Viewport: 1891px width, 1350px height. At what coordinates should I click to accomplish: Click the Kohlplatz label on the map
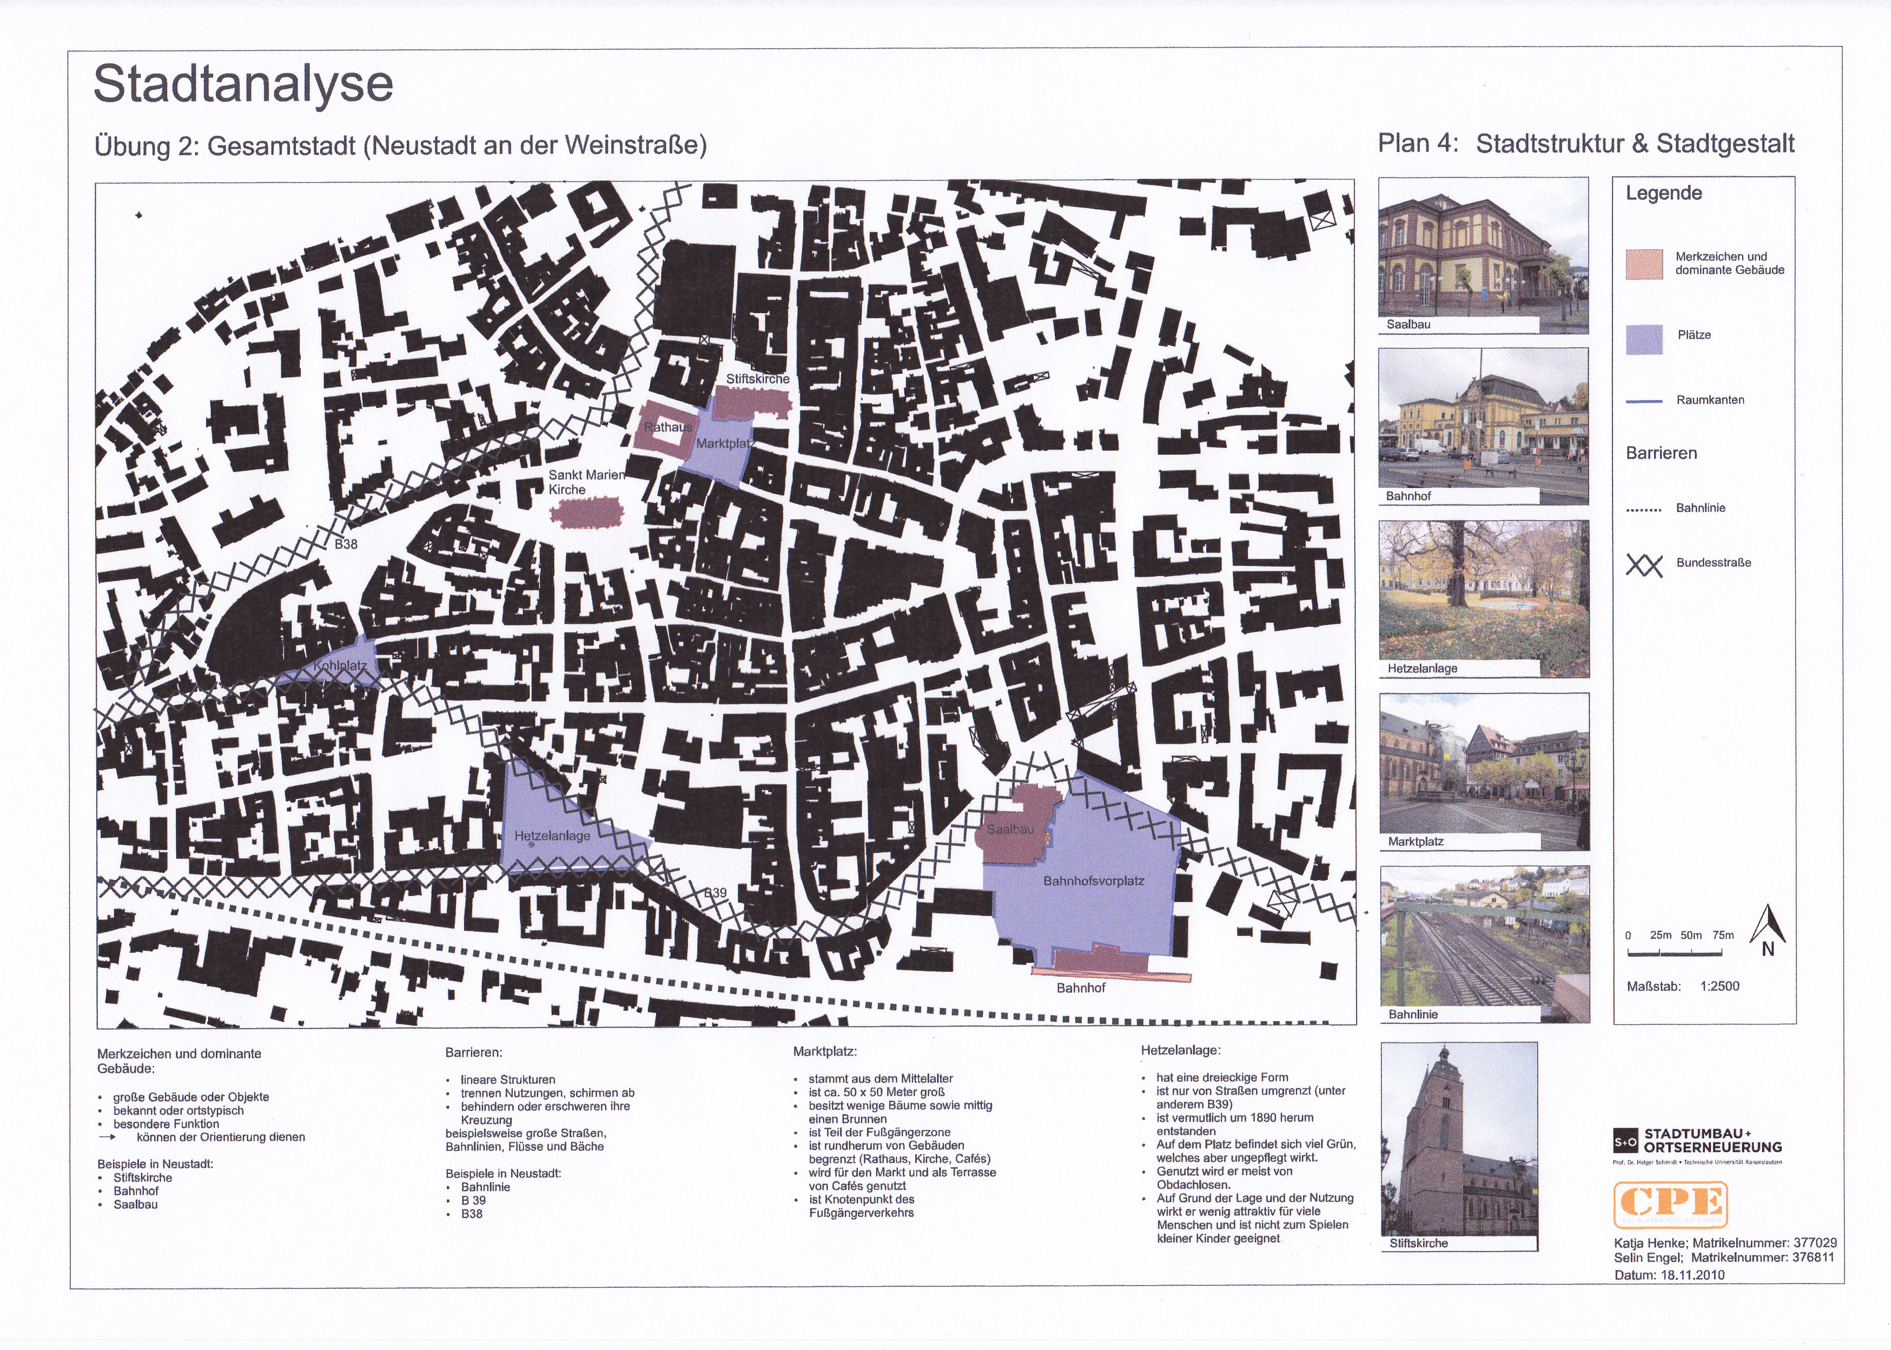coord(340,667)
